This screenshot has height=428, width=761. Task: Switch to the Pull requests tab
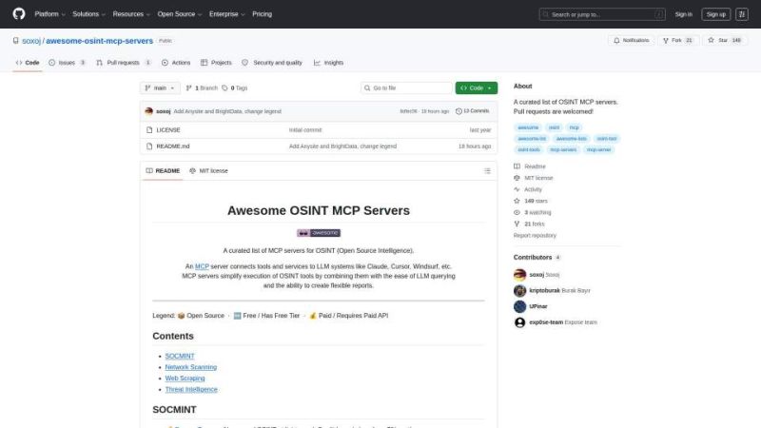click(124, 63)
